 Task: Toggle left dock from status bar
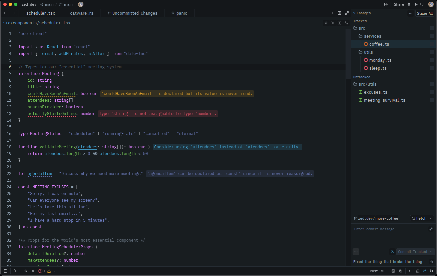coord(5,271)
